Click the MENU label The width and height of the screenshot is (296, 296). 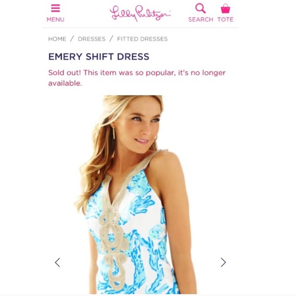[56, 19]
